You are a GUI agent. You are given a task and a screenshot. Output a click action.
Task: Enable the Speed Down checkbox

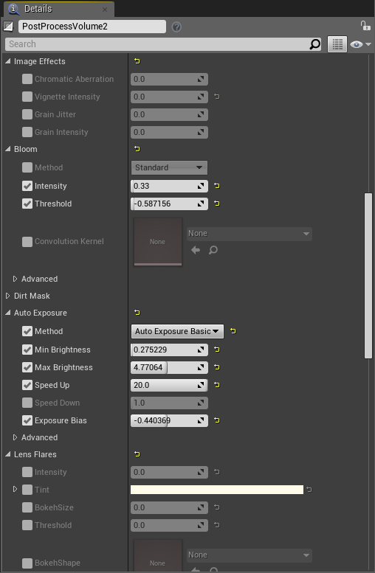27,403
